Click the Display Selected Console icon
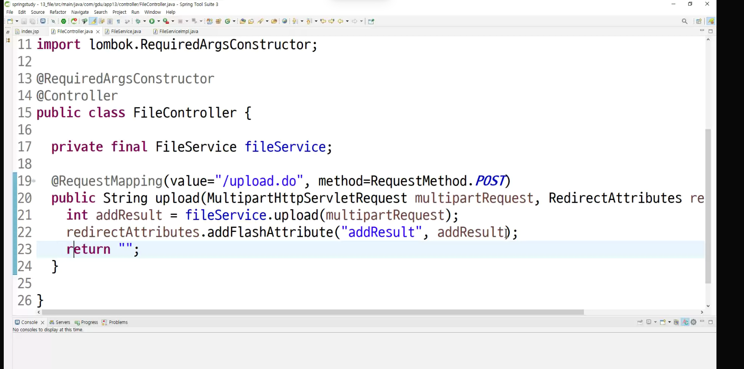The height and width of the screenshot is (369, 744). click(649, 322)
